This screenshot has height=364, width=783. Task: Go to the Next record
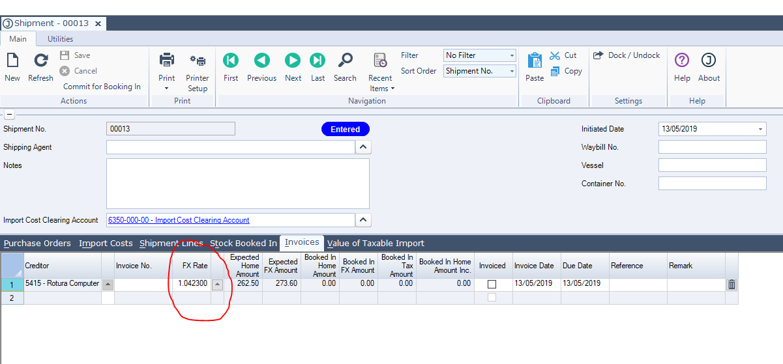293,61
